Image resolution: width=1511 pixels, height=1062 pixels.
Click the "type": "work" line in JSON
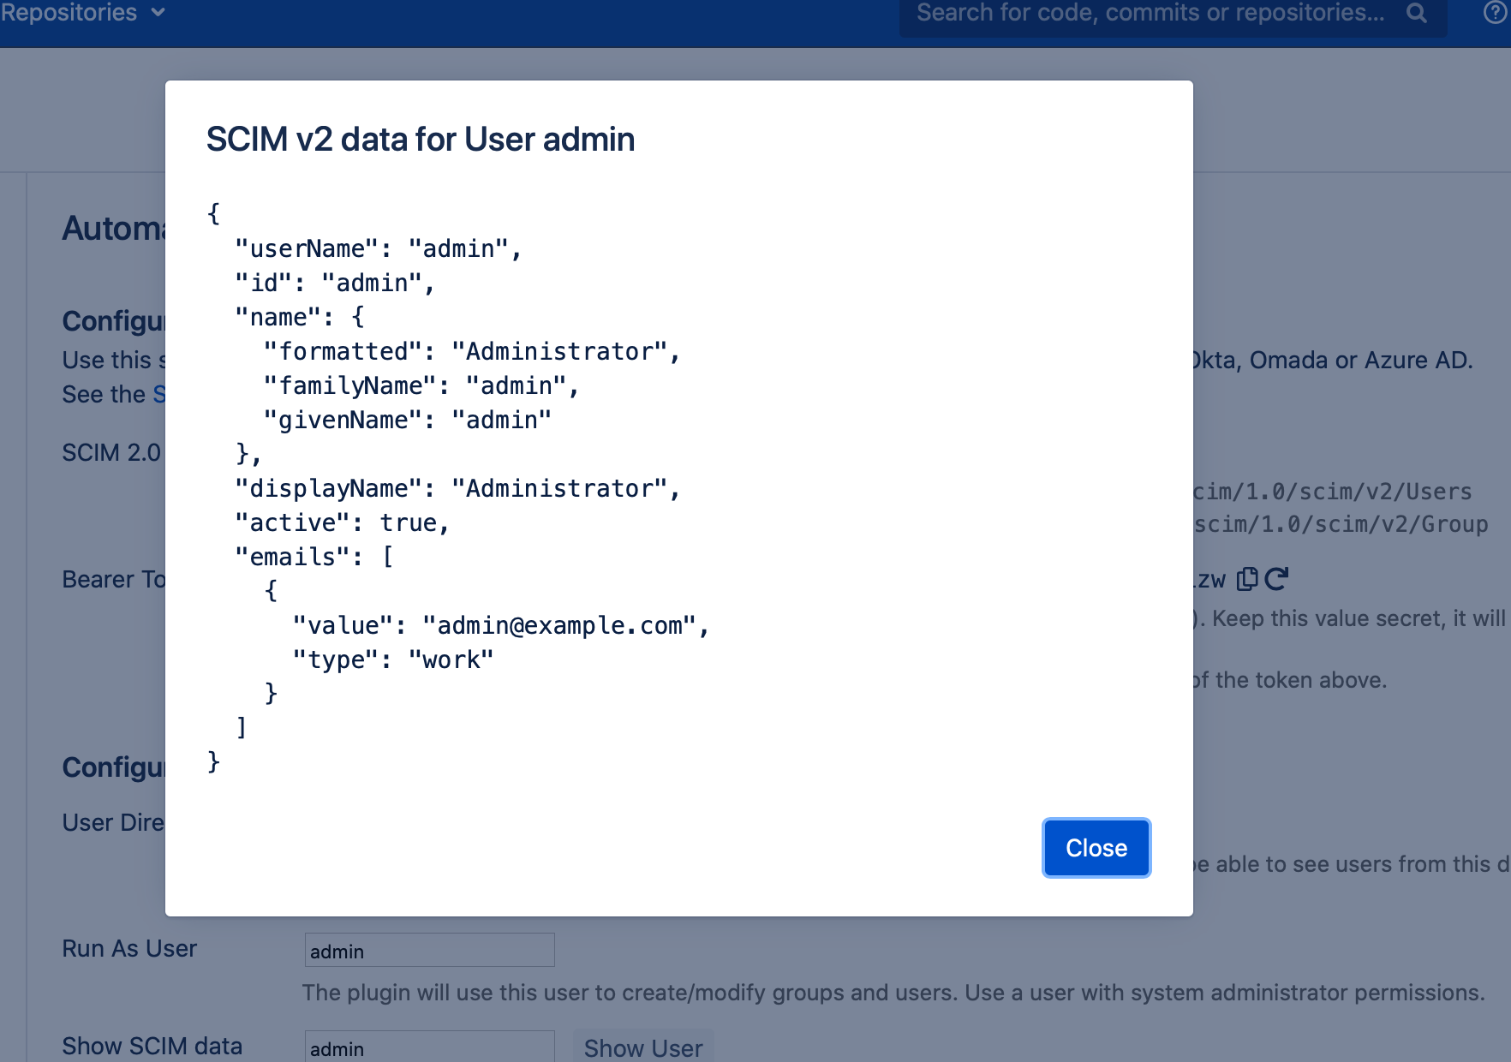pyautogui.click(x=393, y=660)
